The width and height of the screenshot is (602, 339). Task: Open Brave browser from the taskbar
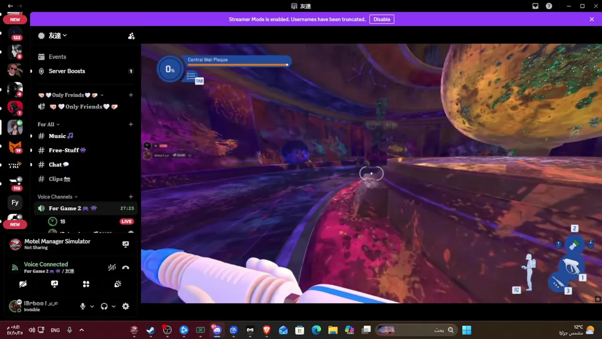267,330
